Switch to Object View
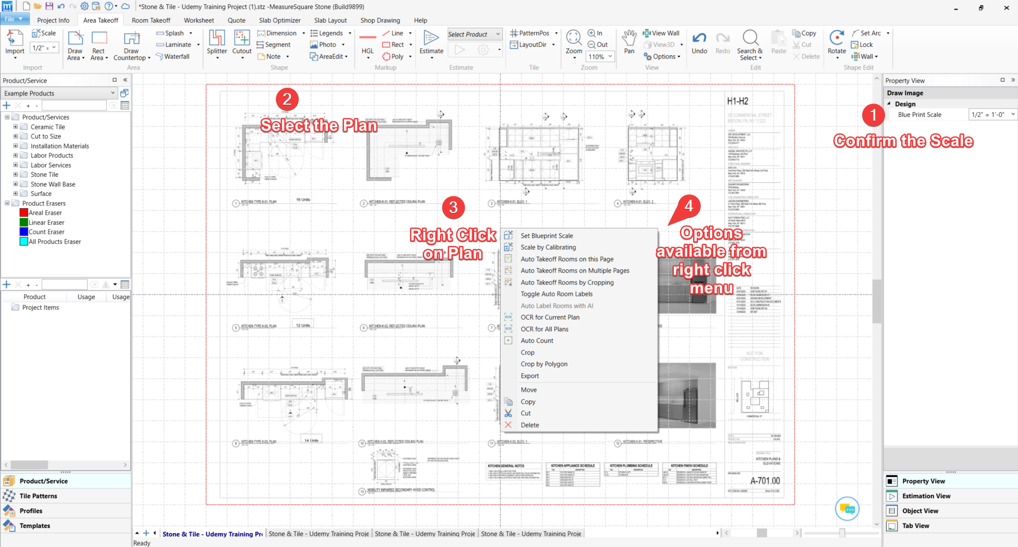Image resolution: width=1018 pixels, height=547 pixels. coord(951,511)
